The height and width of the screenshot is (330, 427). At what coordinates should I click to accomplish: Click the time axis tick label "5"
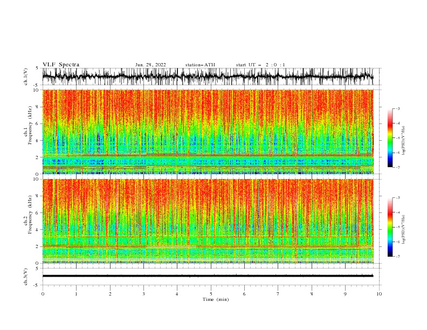coord(211,294)
